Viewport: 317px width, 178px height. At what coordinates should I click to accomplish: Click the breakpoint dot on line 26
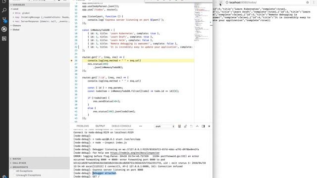(x=71, y=60)
